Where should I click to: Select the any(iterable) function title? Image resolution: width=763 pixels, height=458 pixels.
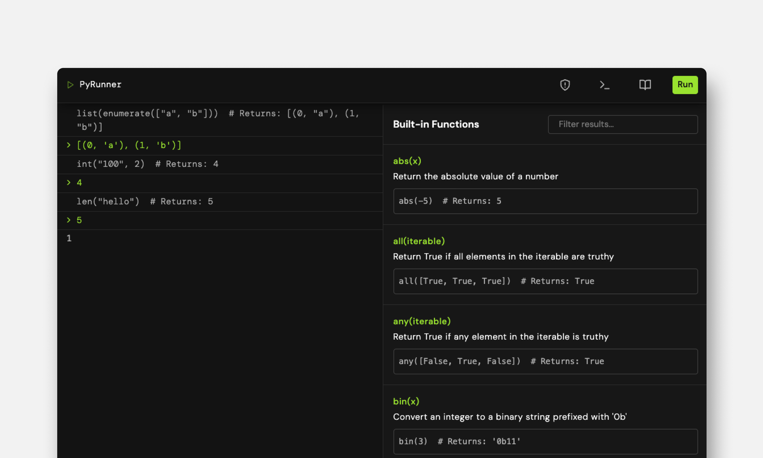click(422, 321)
